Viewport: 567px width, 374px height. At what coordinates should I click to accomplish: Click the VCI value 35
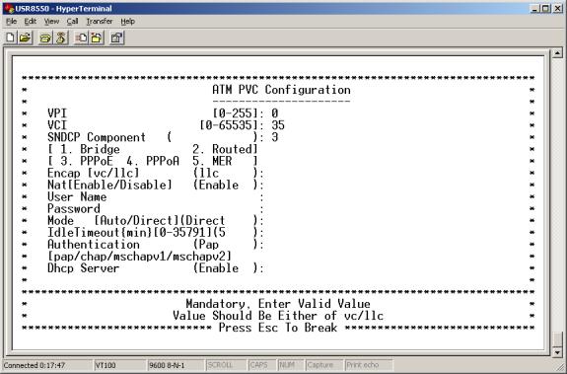278,125
